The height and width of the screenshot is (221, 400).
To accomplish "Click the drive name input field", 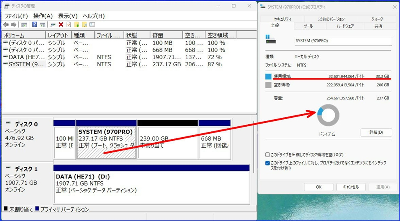I will (343, 41).
